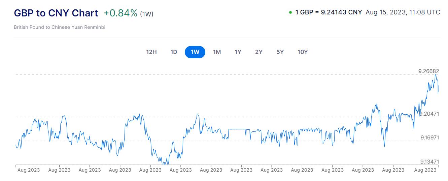
Task: Click the lowest trough of the chart line
Action: pos(166,164)
